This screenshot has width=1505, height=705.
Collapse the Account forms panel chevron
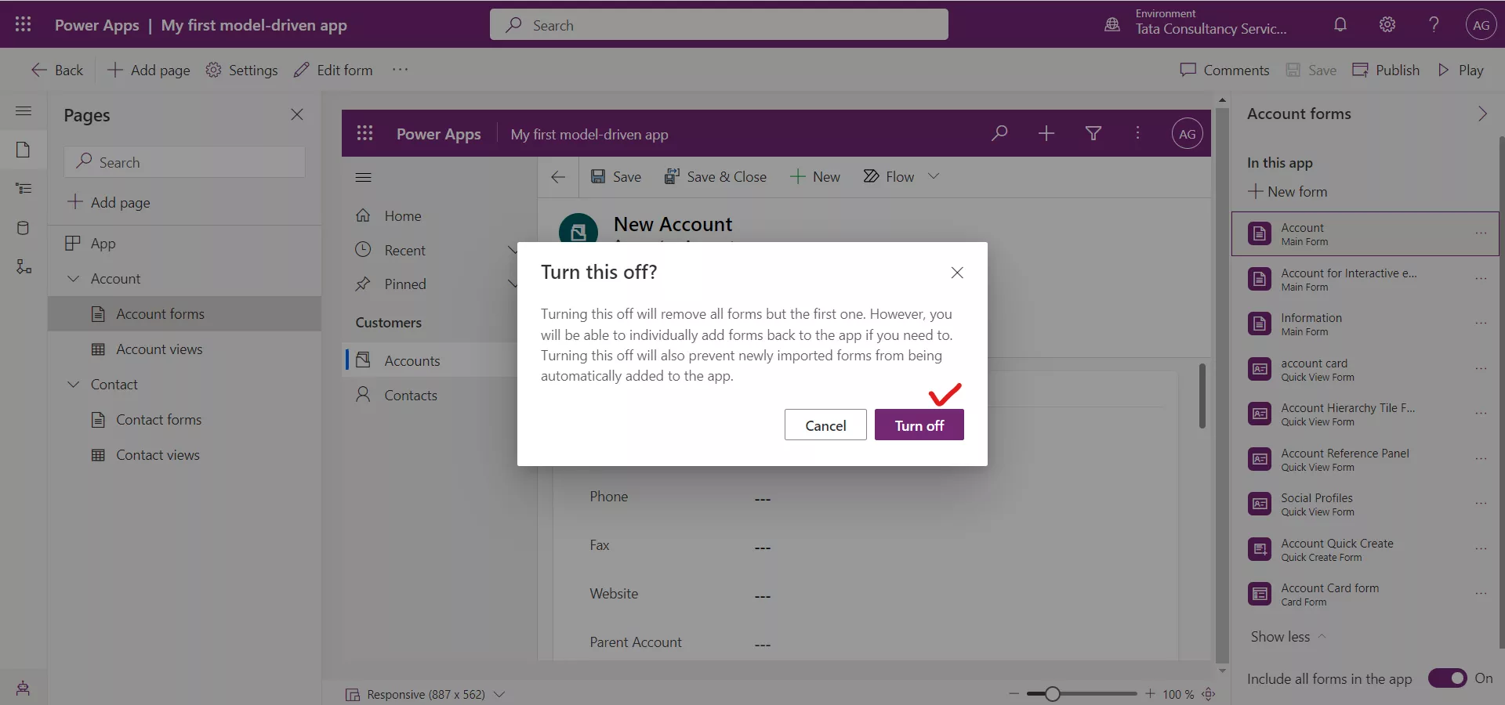[1482, 114]
